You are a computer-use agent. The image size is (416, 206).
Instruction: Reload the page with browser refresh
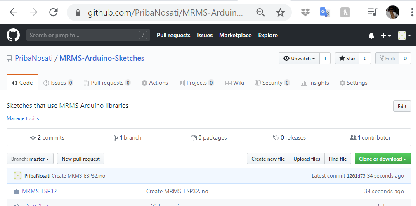pos(53,12)
